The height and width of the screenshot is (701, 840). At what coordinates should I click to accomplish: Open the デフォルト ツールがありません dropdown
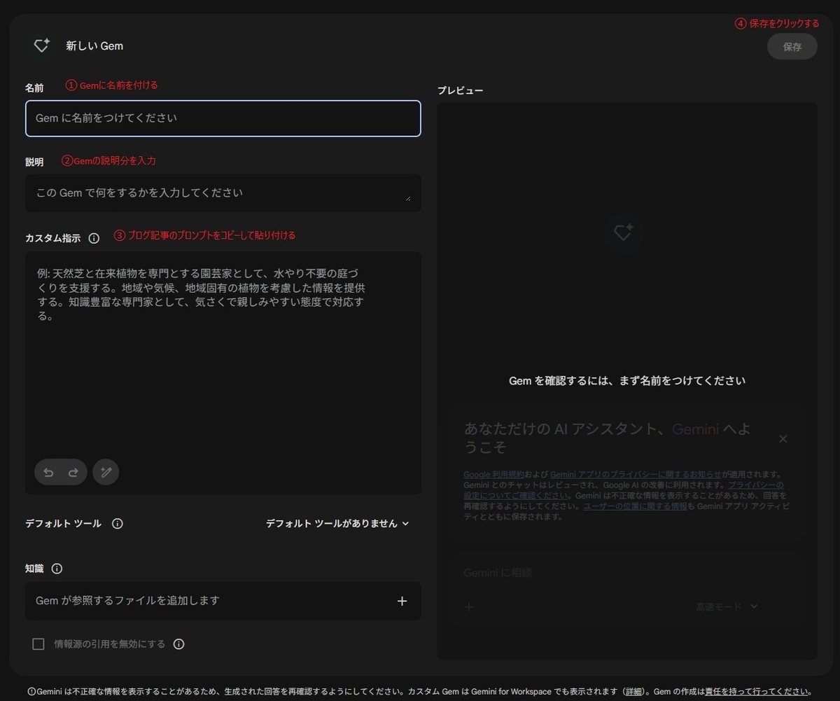coord(337,523)
